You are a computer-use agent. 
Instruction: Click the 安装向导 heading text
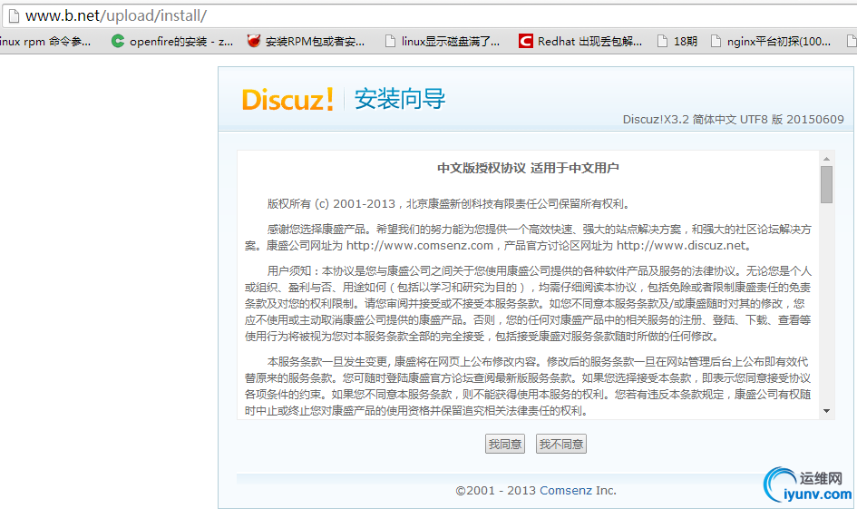tap(400, 99)
